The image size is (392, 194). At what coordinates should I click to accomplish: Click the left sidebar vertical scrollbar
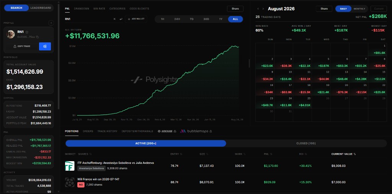point(59,56)
